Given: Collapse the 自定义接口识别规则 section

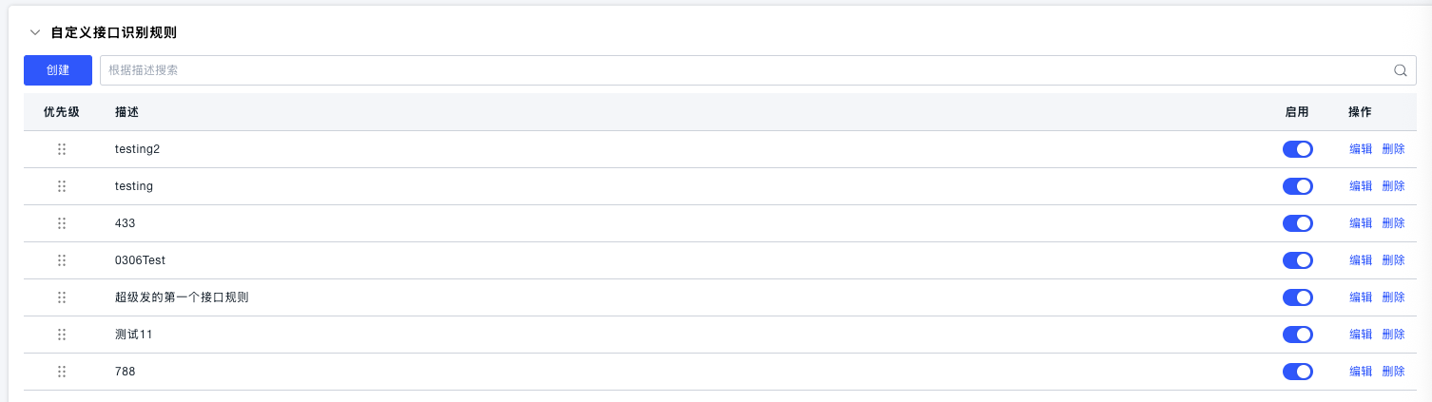Looking at the screenshot, I should (35, 32).
